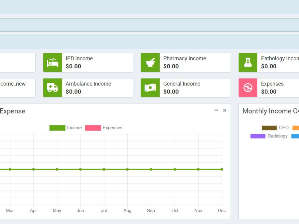Click the Jun data point on chart
This screenshot has width=299, height=224.
point(80,169)
